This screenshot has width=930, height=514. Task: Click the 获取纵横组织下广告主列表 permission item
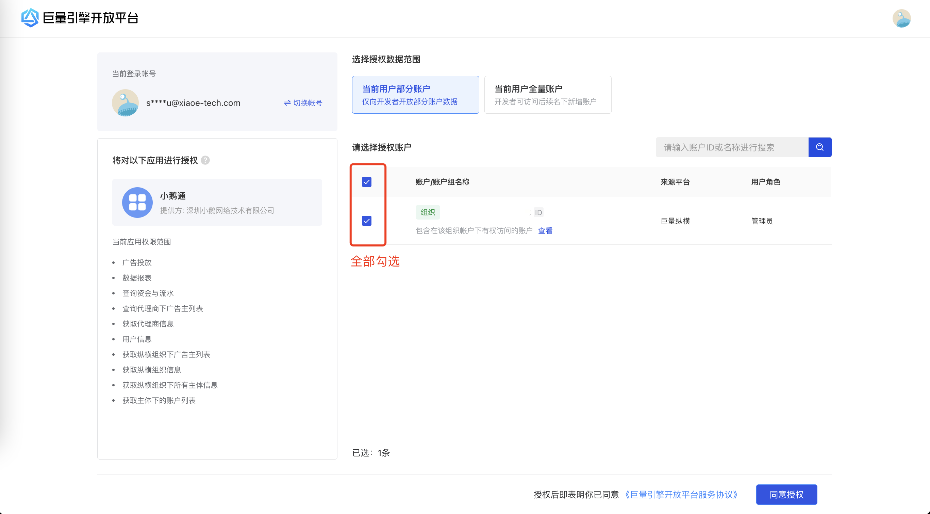click(x=166, y=354)
